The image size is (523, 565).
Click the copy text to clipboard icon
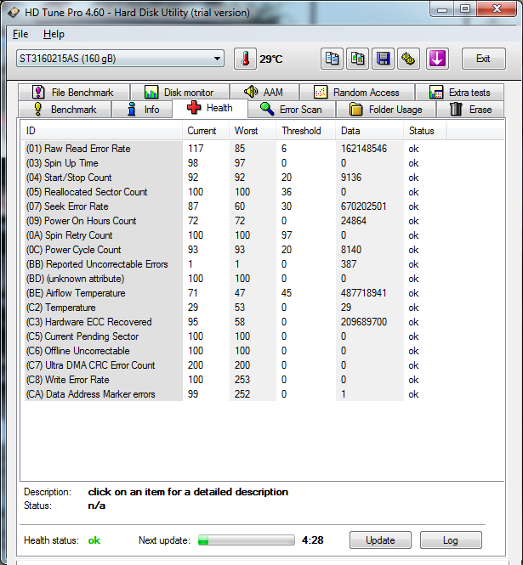pyautogui.click(x=332, y=59)
